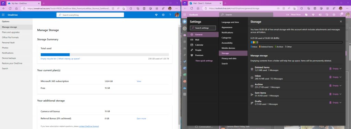Image resolution: width=351 pixels, height=129 pixels.
Task: Go back in the OneDrive browser window
Action: click(x=3, y=8)
